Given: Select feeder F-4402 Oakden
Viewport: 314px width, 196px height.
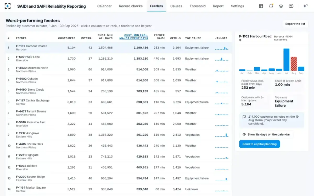Looking at the screenshot, I should (x=119, y=80).
